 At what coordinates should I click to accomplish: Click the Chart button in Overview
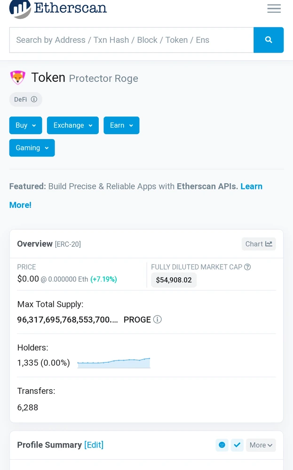pos(258,244)
